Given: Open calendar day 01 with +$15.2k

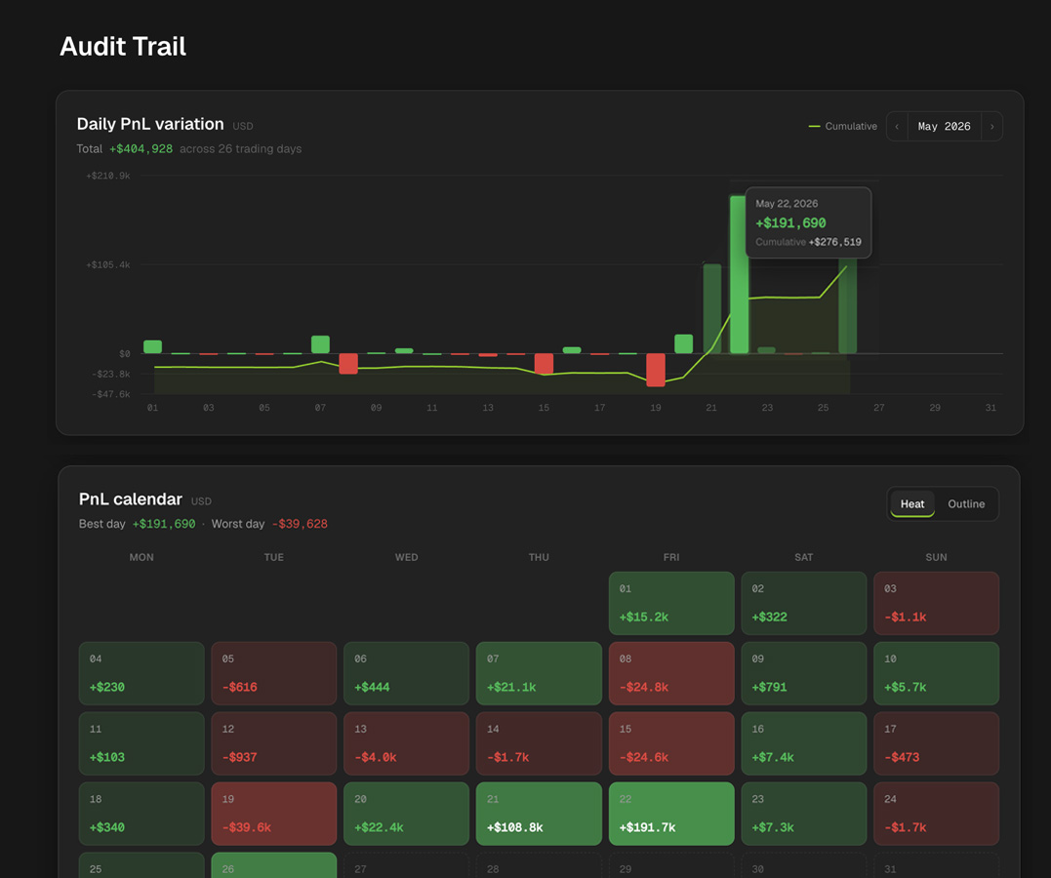Looking at the screenshot, I should (671, 603).
